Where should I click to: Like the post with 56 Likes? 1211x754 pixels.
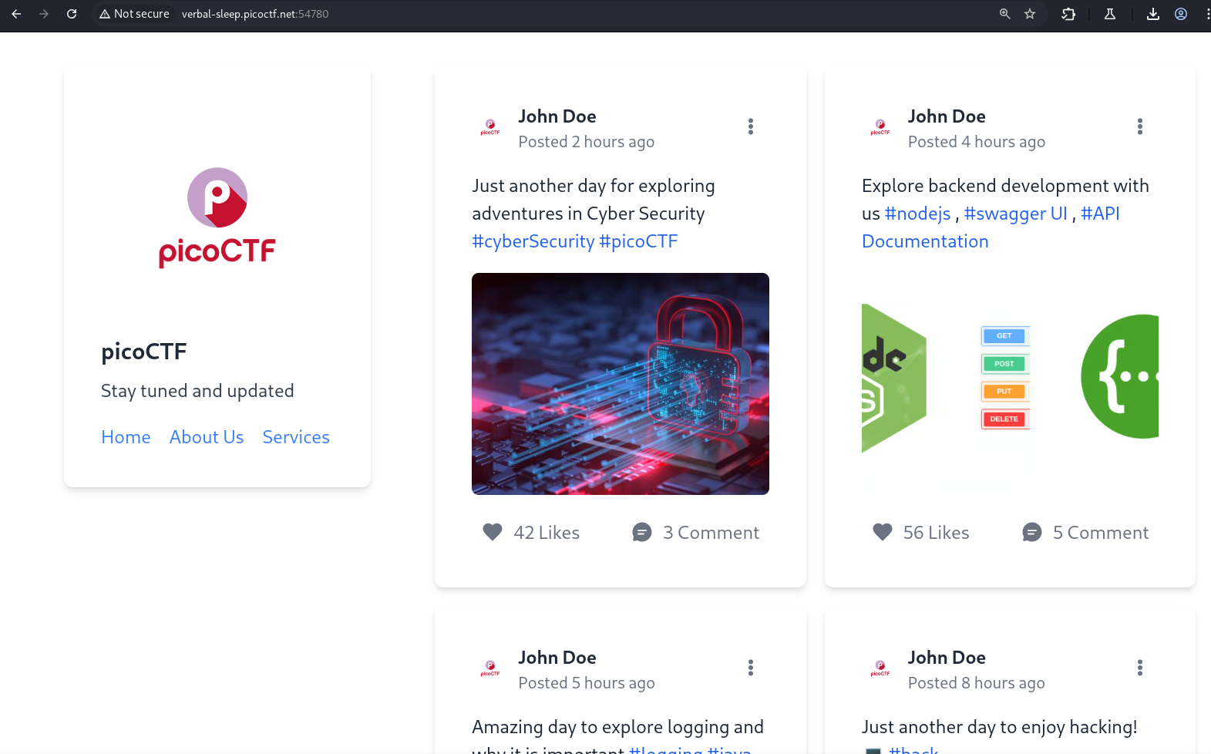(882, 532)
